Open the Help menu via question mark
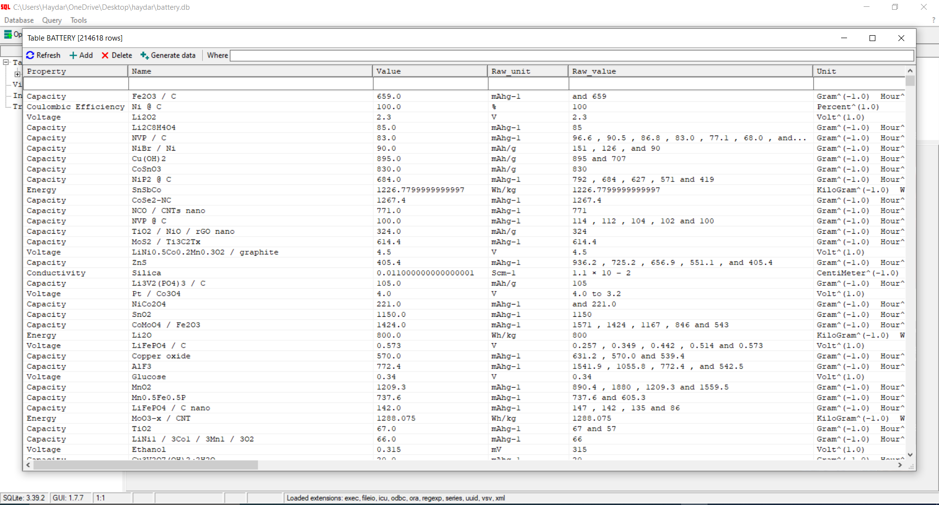Screen dimensions: 939x505 tap(934, 20)
